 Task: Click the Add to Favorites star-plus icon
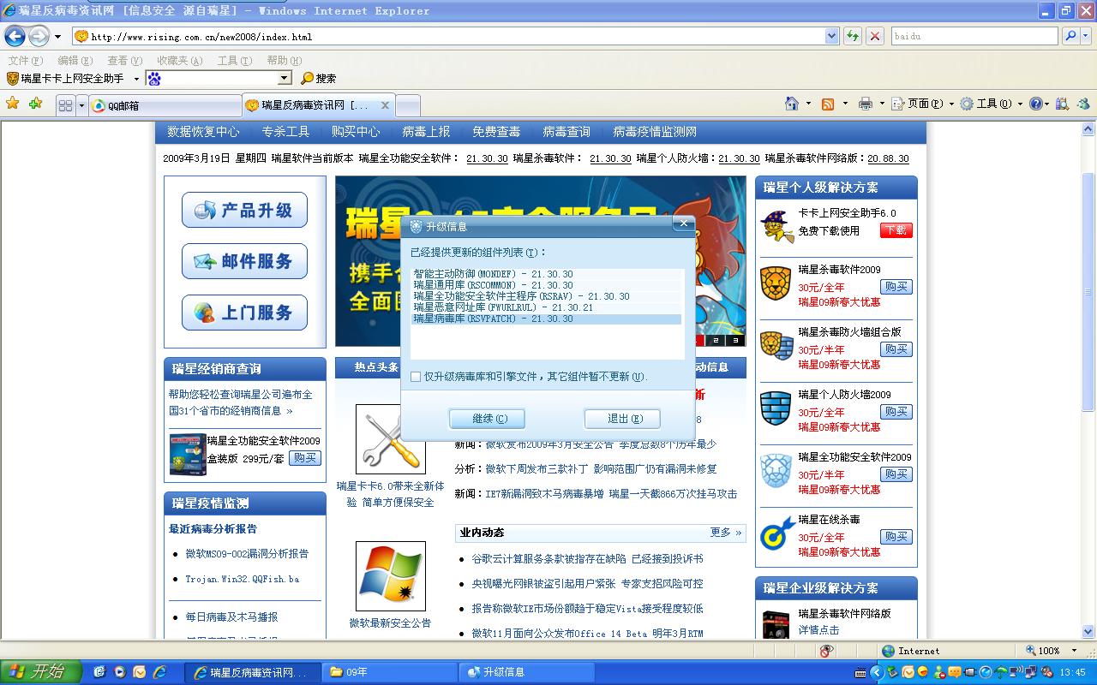pos(35,104)
